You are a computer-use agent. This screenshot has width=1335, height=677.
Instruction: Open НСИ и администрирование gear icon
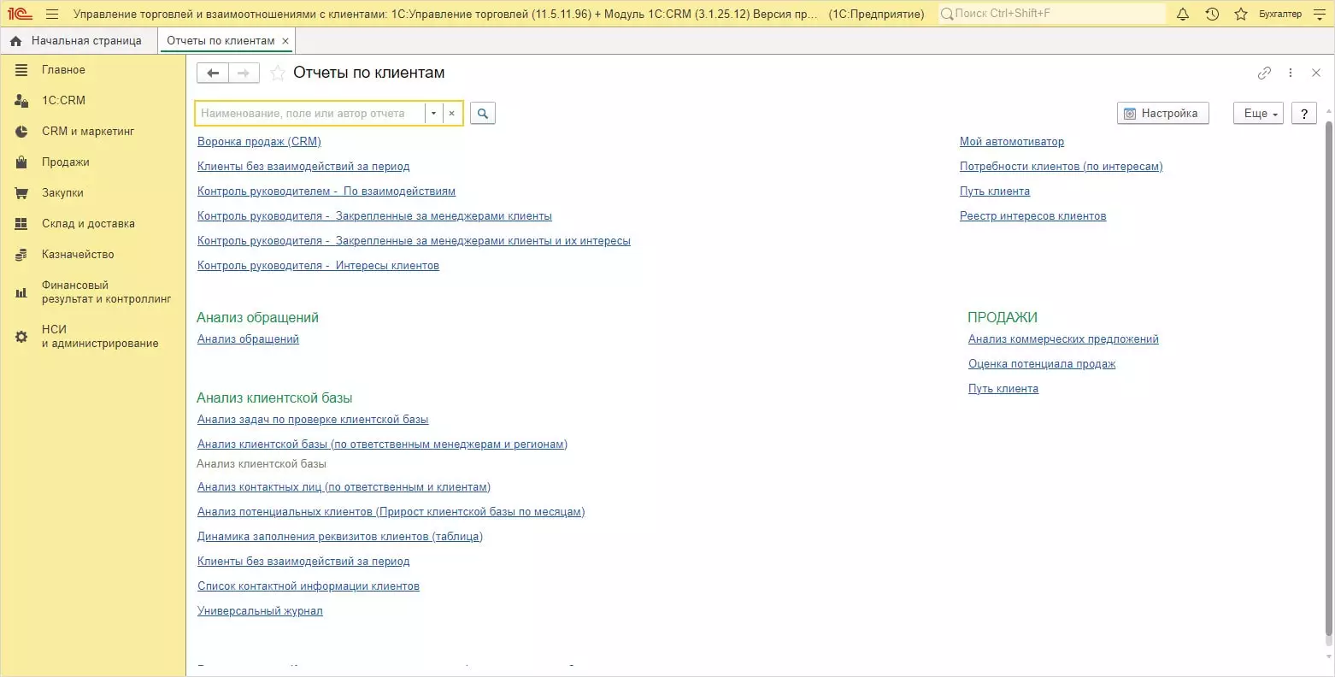(x=21, y=337)
